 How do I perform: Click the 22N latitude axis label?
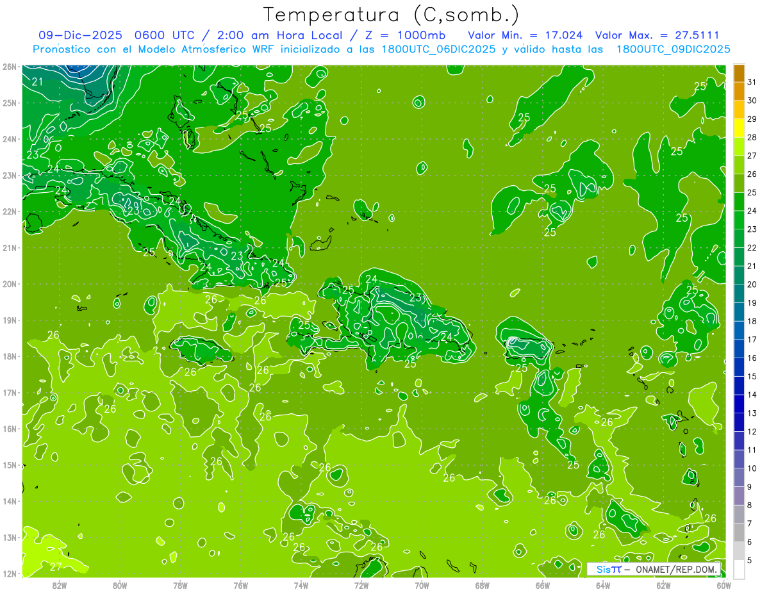click(10, 211)
